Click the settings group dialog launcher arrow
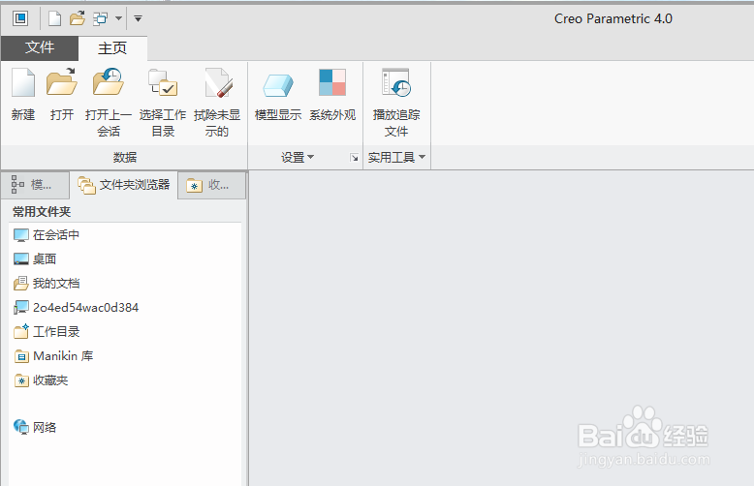The height and width of the screenshot is (486, 754). pos(355,158)
